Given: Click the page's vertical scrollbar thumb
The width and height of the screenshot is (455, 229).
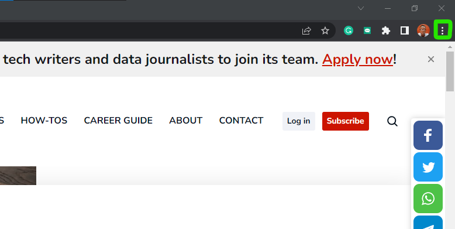Looking at the screenshot, I should pos(450,71).
